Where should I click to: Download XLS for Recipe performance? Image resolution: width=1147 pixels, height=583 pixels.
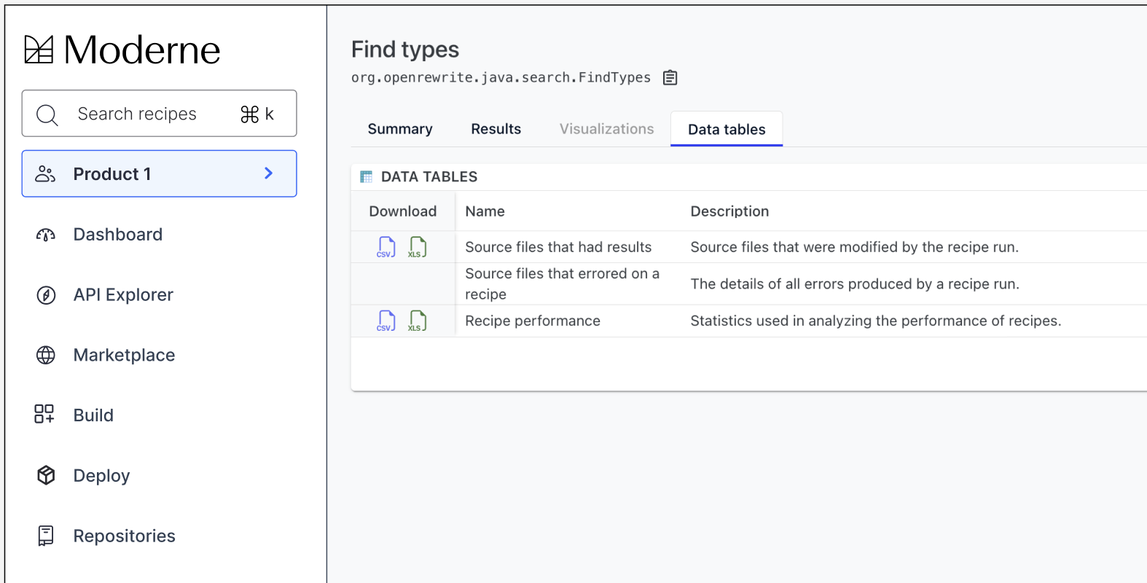pyautogui.click(x=418, y=321)
